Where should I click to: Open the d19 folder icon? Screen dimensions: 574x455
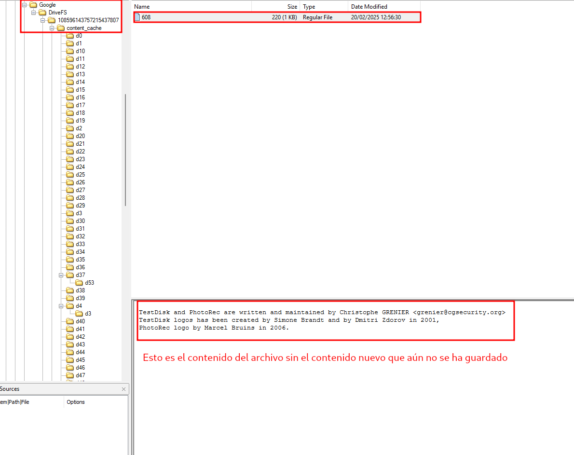70,121
